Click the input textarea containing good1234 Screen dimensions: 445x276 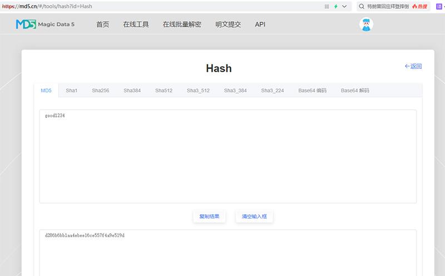pyautogui.click(x=228, y=156)
